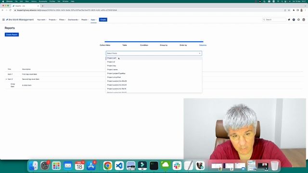Click the share page icon in address bar

coord(285,10)
